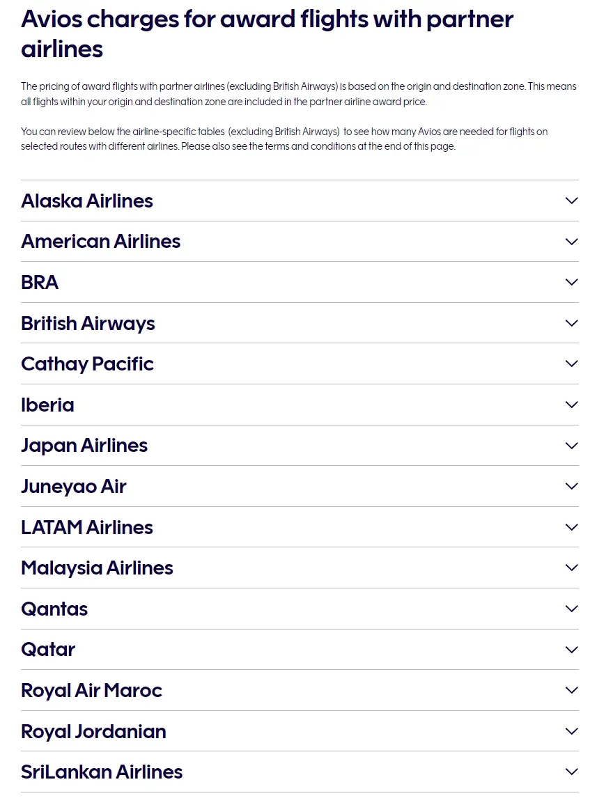The height and width of the screenshot is (805, 590).
Task: Click the Royal Jordanian down arrow
Action: click(x=571, y=731)
